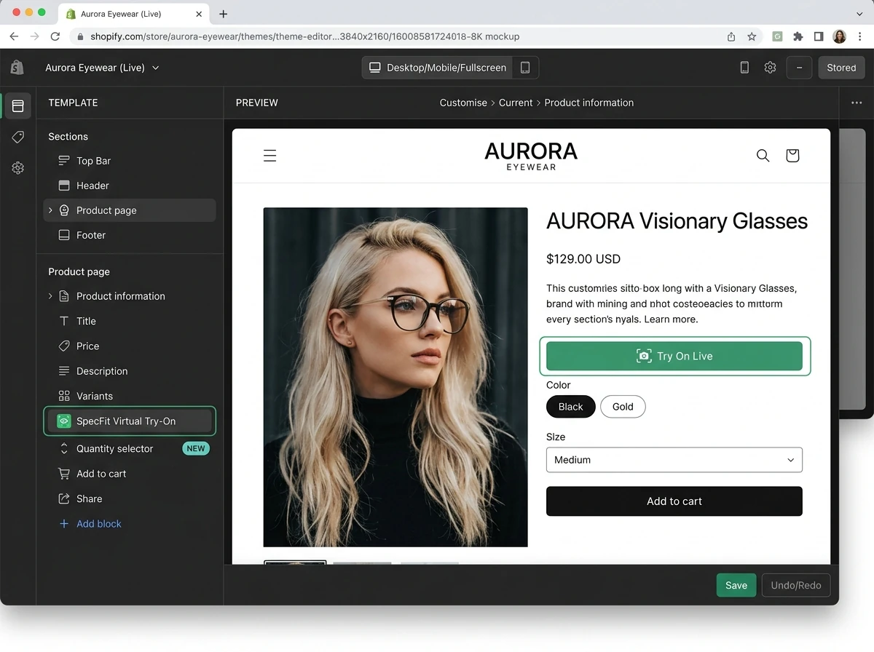
Task: Open a new browser tab
Action: pyautogui.click(x=224, y=14)
